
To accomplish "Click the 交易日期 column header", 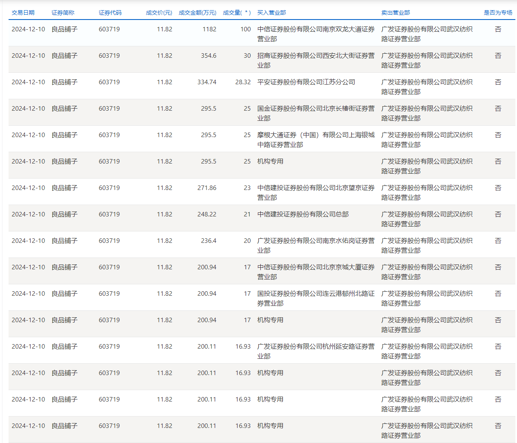I will click(x=23, y=13).
